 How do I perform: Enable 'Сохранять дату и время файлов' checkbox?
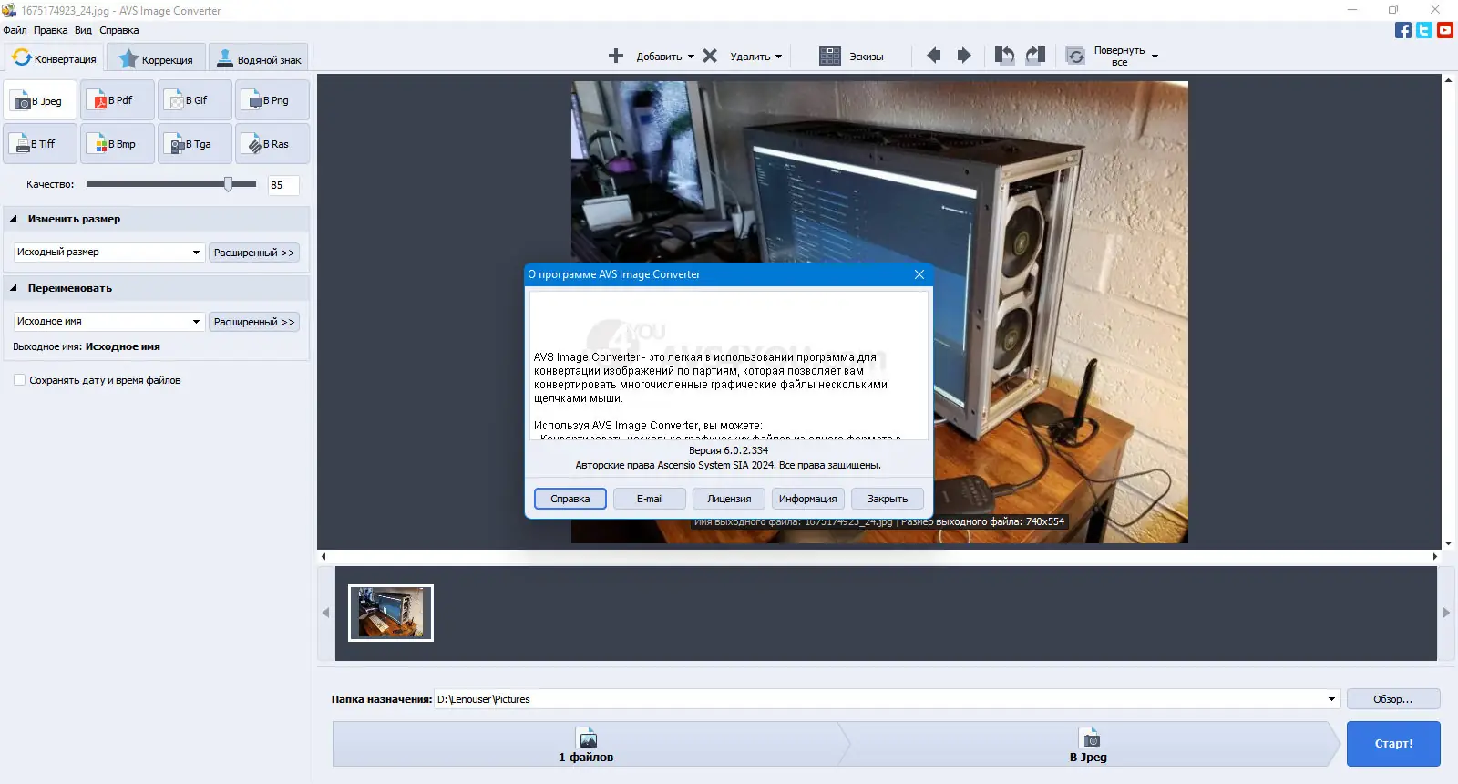(19, 380)
